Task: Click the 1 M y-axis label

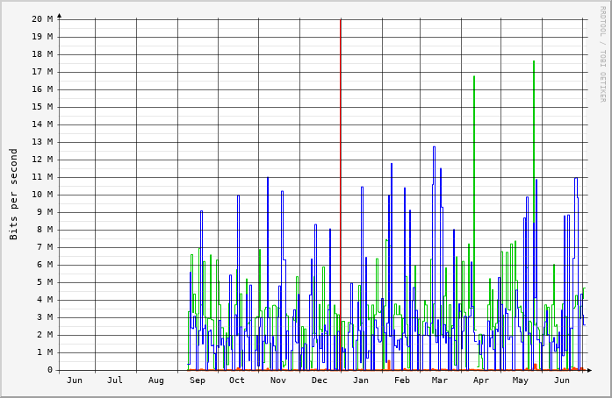Action: (x=45, y=352)
